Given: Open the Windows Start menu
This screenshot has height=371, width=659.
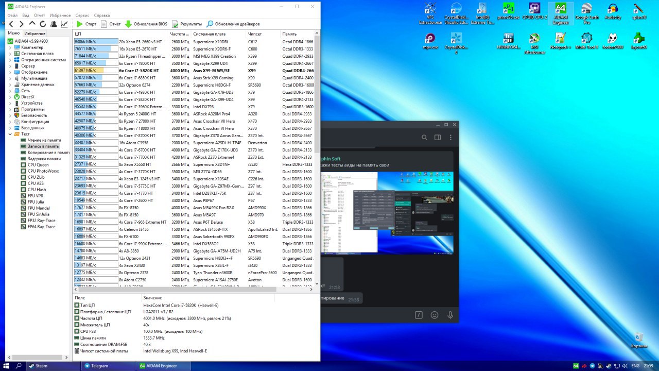Looking at the screenshot, I should tap(7, 365).
